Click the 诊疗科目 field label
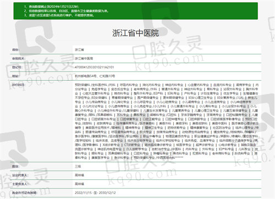Image resolution: width=275 pixels, height=199 pixels. [x=19, y=85]
